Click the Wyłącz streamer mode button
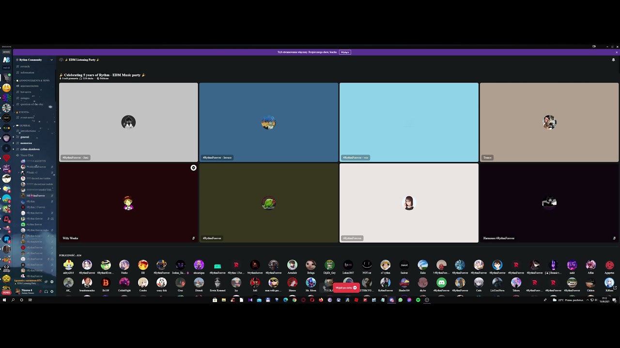Viewport: 620px width, 348px height. (x=345, y=52)
